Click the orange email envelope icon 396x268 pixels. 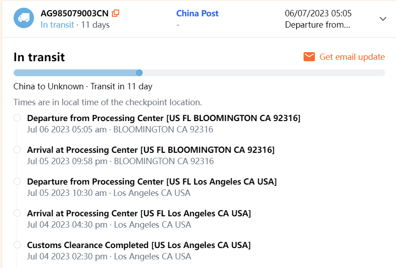coord(309,57)
